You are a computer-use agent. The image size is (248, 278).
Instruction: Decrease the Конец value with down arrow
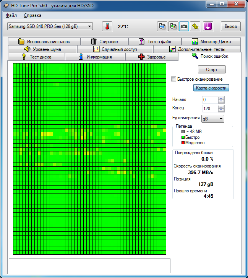click(x=221, y=110)
